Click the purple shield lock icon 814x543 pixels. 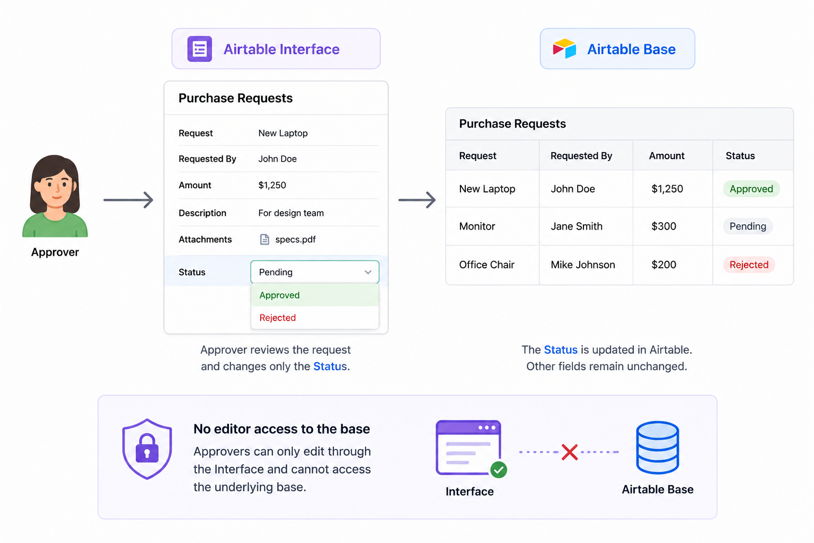147,449
